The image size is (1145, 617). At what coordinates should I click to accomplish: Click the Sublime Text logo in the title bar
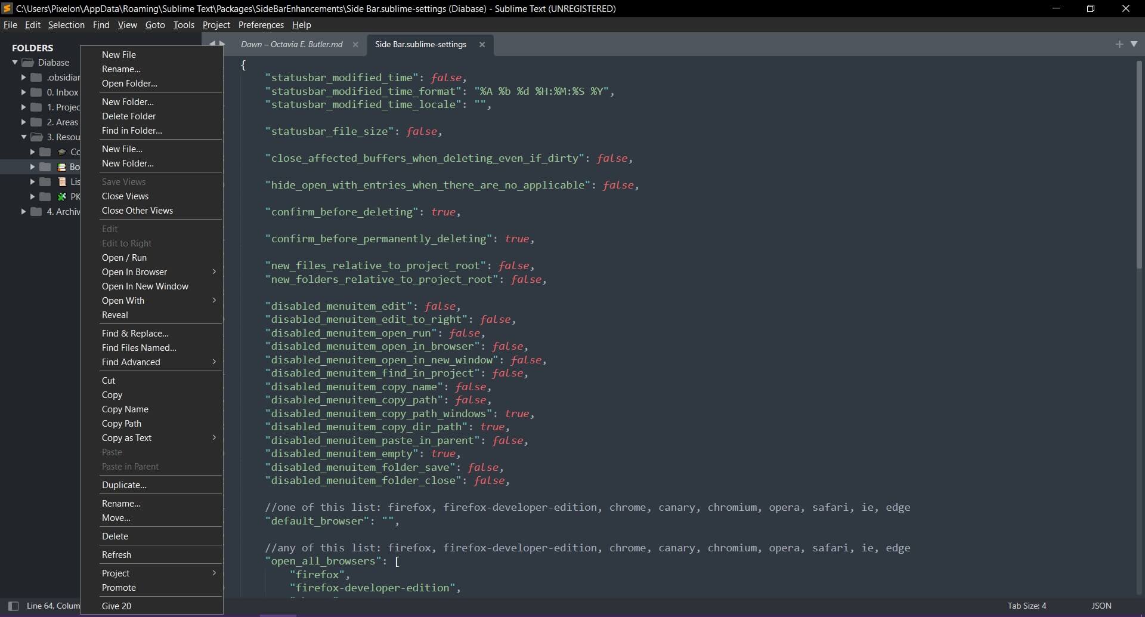(7, 8)
